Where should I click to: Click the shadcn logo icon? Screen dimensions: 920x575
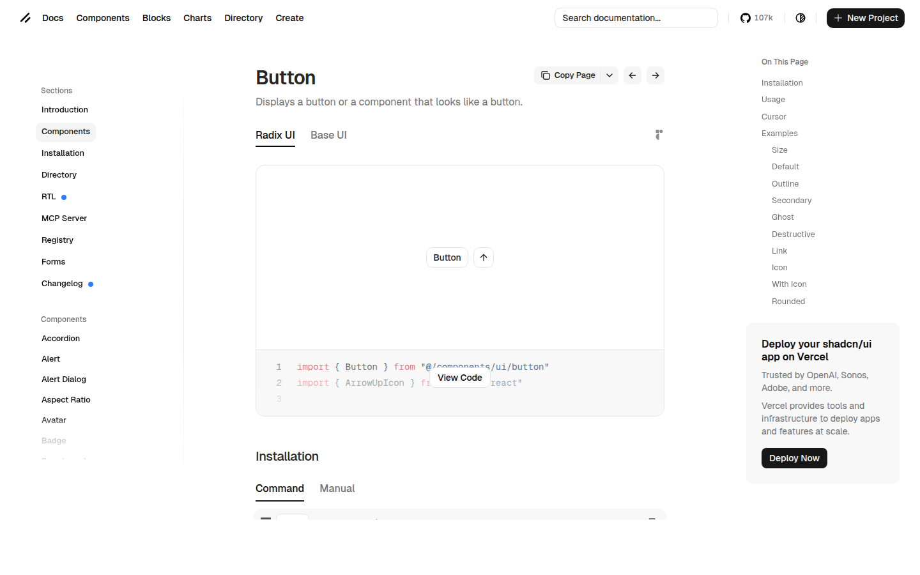point(26,18)
